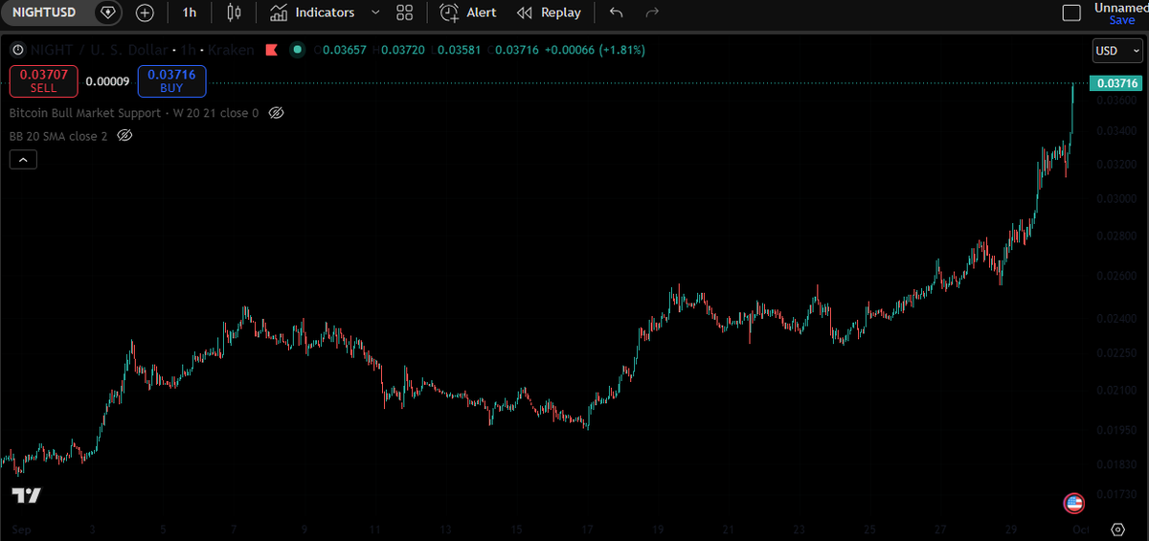This screenshot has width=1149, height=541.
Task: Click the US flag event icon
Action: [1073, 503]
